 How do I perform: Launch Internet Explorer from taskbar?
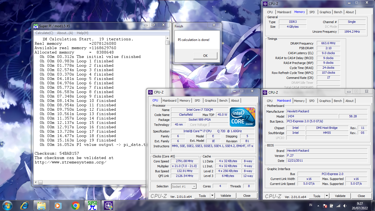[25, 206]
